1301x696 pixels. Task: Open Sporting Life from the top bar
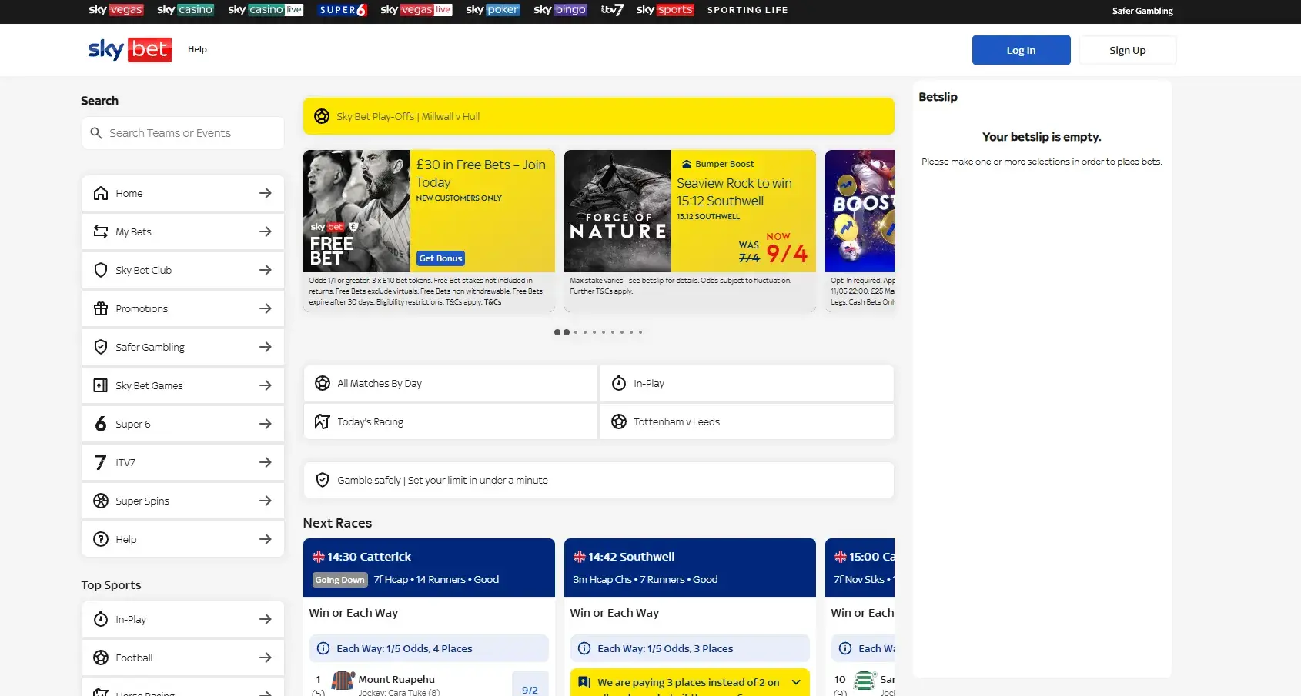point(747,10)
